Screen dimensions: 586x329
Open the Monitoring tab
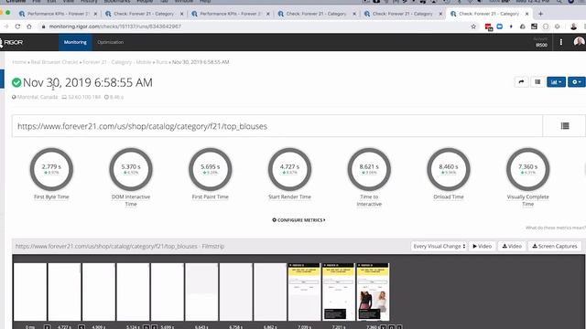pyautogui.click(x=75, y=42)
